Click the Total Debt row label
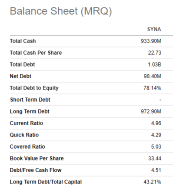This screenshot has height=190, width=173. click(22, 64)
